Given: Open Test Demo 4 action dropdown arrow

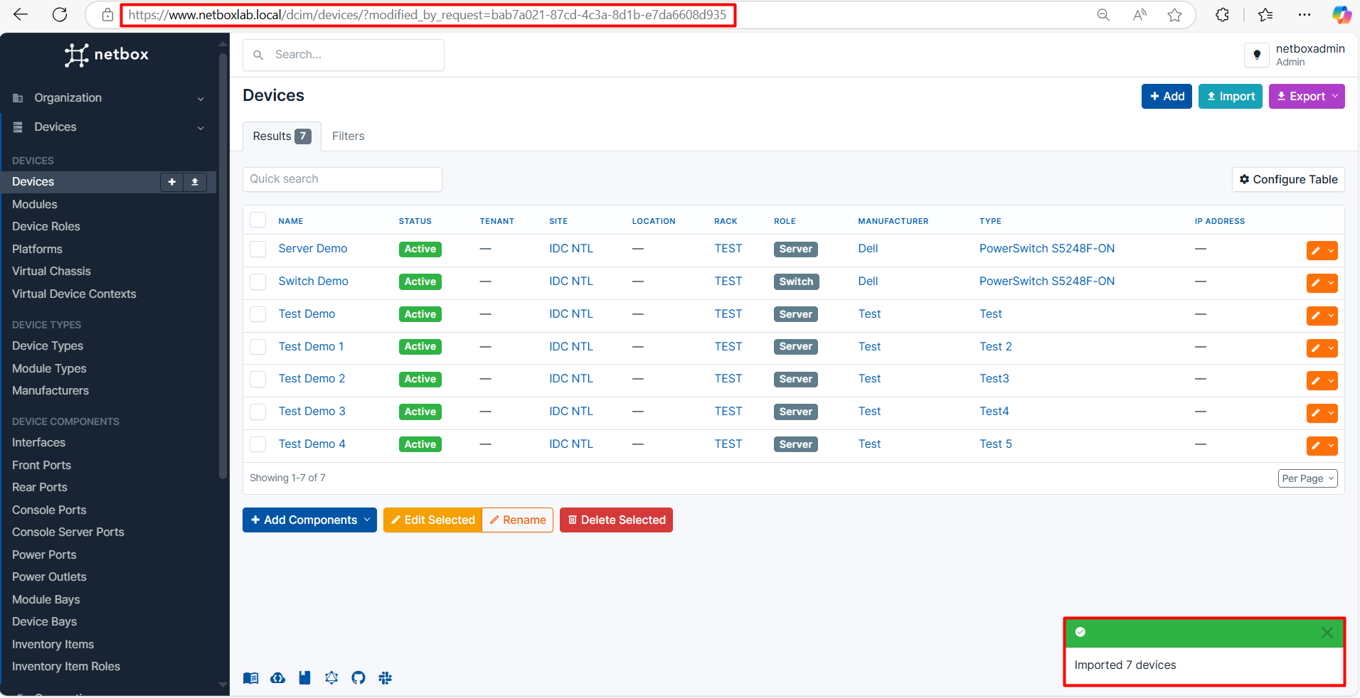Looking at the screenshot, I should pyautogui.click(x=1331, y=446).
